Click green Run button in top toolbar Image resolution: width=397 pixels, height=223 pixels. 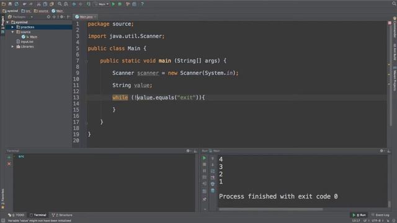tap(113, 4)
